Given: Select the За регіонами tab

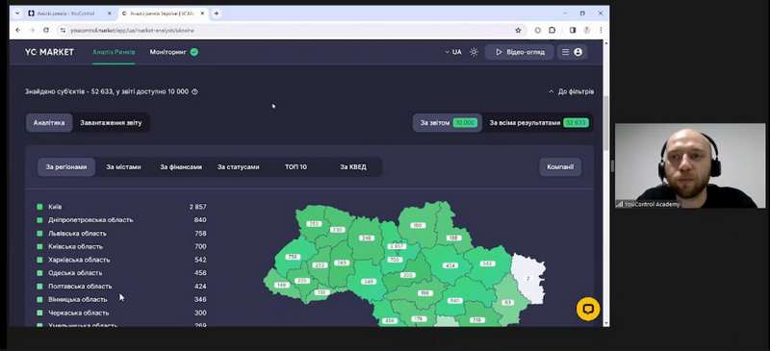Looking at the screenshot, I should pos(66,167).
